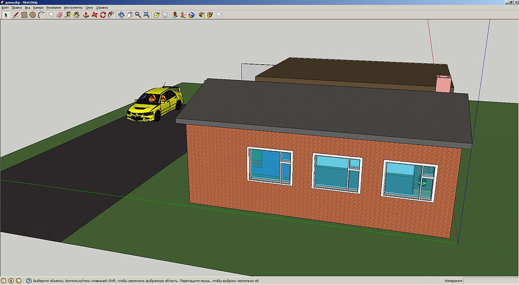Click the third round status bar icon
This screenshot has height=285, width=519.
[18, 281]
